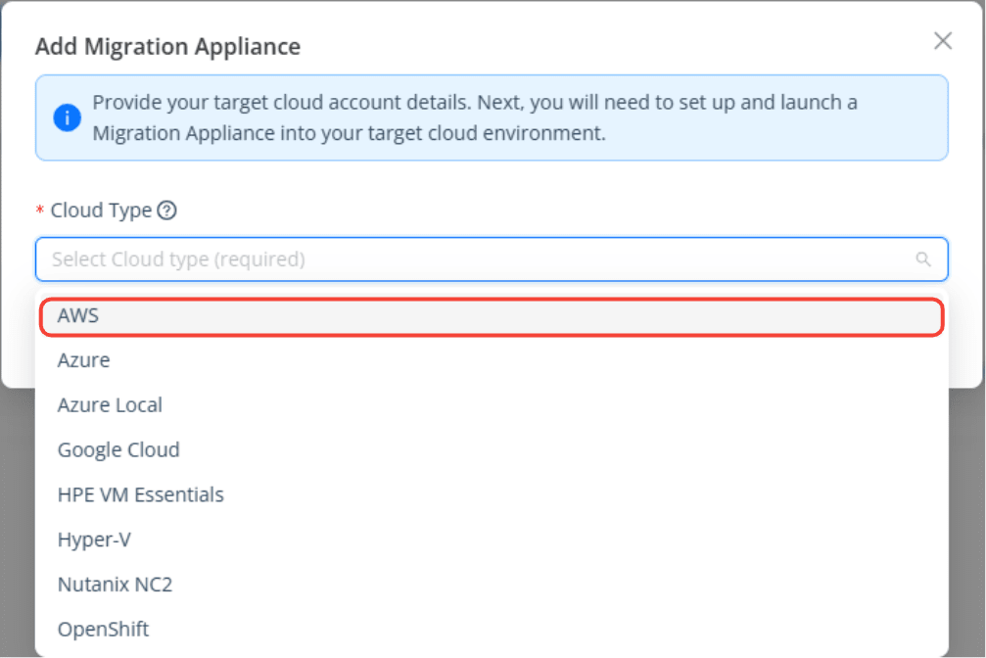Open the Cloud Type help question mark
This screenshot has height=658, width=986.
pos(166,211)
